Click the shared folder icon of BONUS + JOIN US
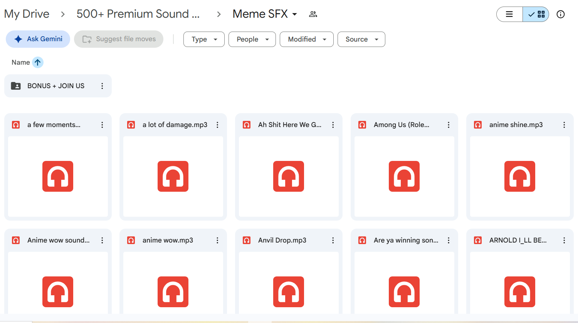This screenshot has width=578, height=323. 16,86
